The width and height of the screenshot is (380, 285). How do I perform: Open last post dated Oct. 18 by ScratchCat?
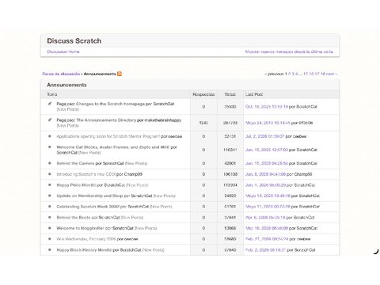click(267, 107)
